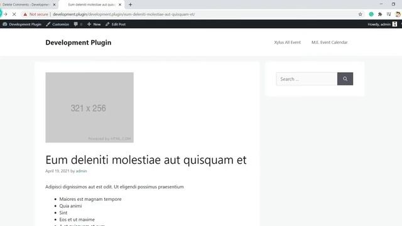Switch to the Delete Comments tab
The height and width of the screenshot is (226, 402).
pyautogui.click(x=26, y=4)
